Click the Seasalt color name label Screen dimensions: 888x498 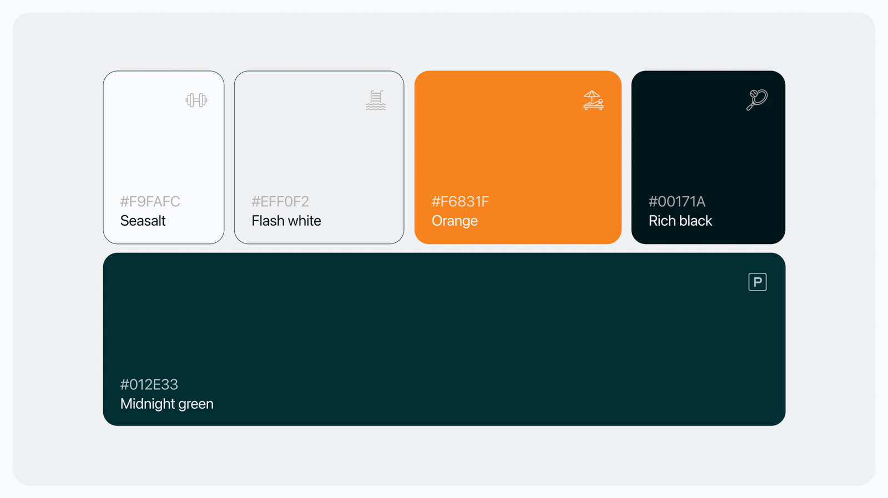(143, 221)
